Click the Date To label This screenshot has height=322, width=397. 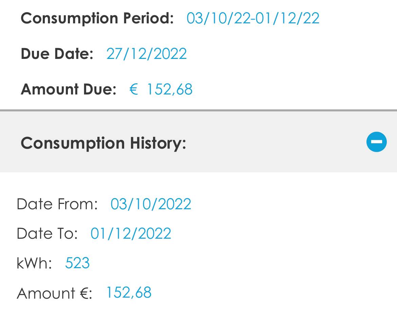pyautogui.click(x=47, y=234)
